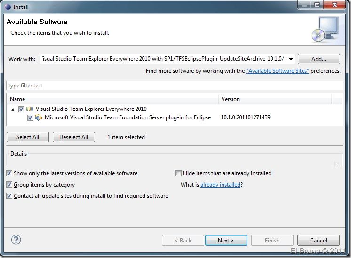Click the Team Foundation Server plug-in feature icon

(39, 117)
